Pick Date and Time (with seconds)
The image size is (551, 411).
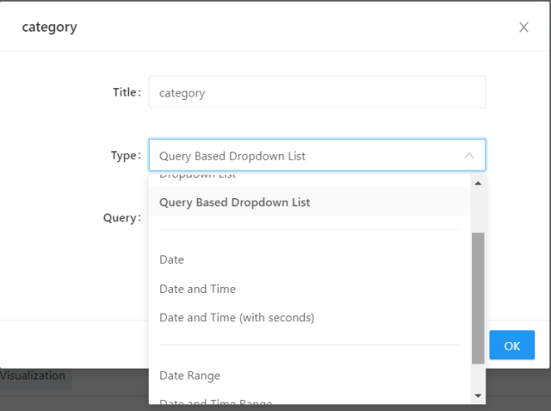click(x=310, y=317)
